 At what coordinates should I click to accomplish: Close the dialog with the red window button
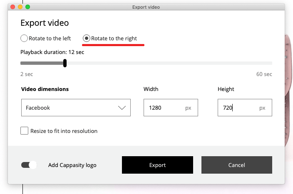pos(13,7)
